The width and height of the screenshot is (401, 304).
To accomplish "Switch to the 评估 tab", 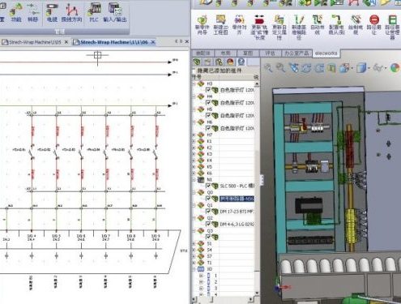I will coord(270,54).
